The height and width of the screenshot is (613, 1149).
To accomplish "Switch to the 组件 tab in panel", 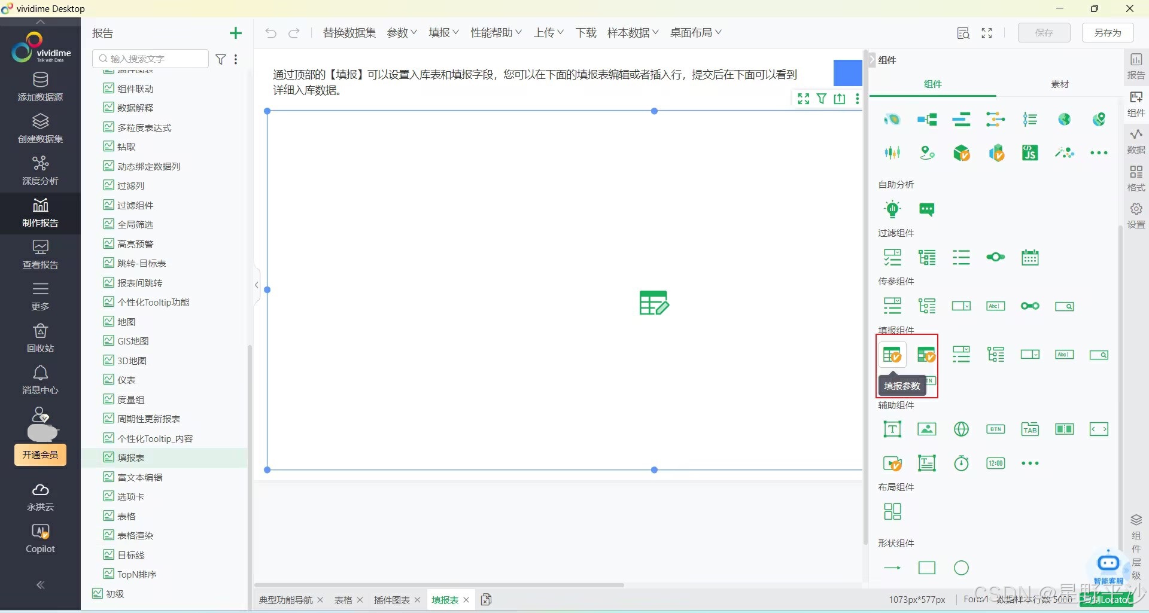I will pyautogui.click(x=932, y=84).
